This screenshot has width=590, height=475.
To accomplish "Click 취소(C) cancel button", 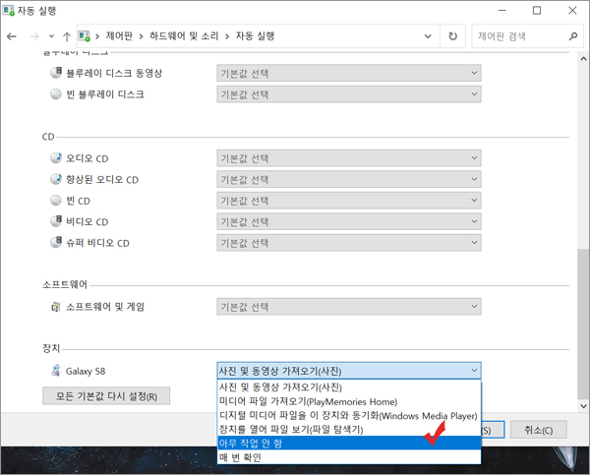I will click(539, 430).
